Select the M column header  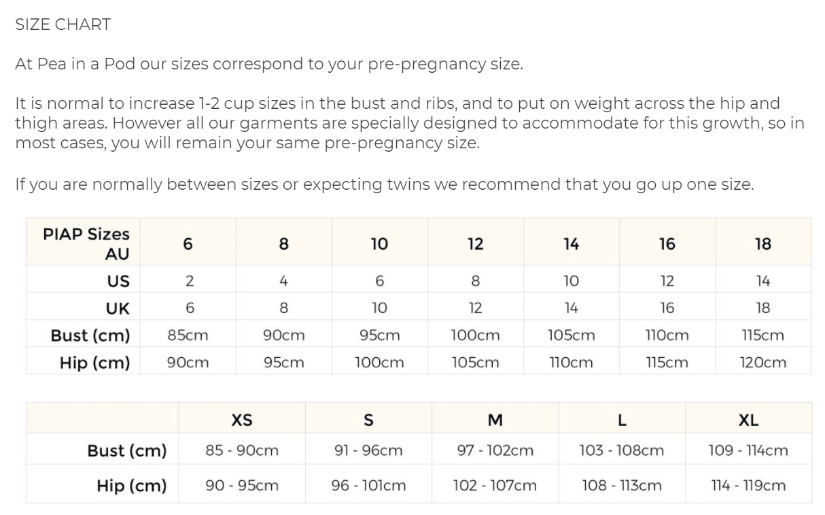pyautogui.click(x=495, y=420)
